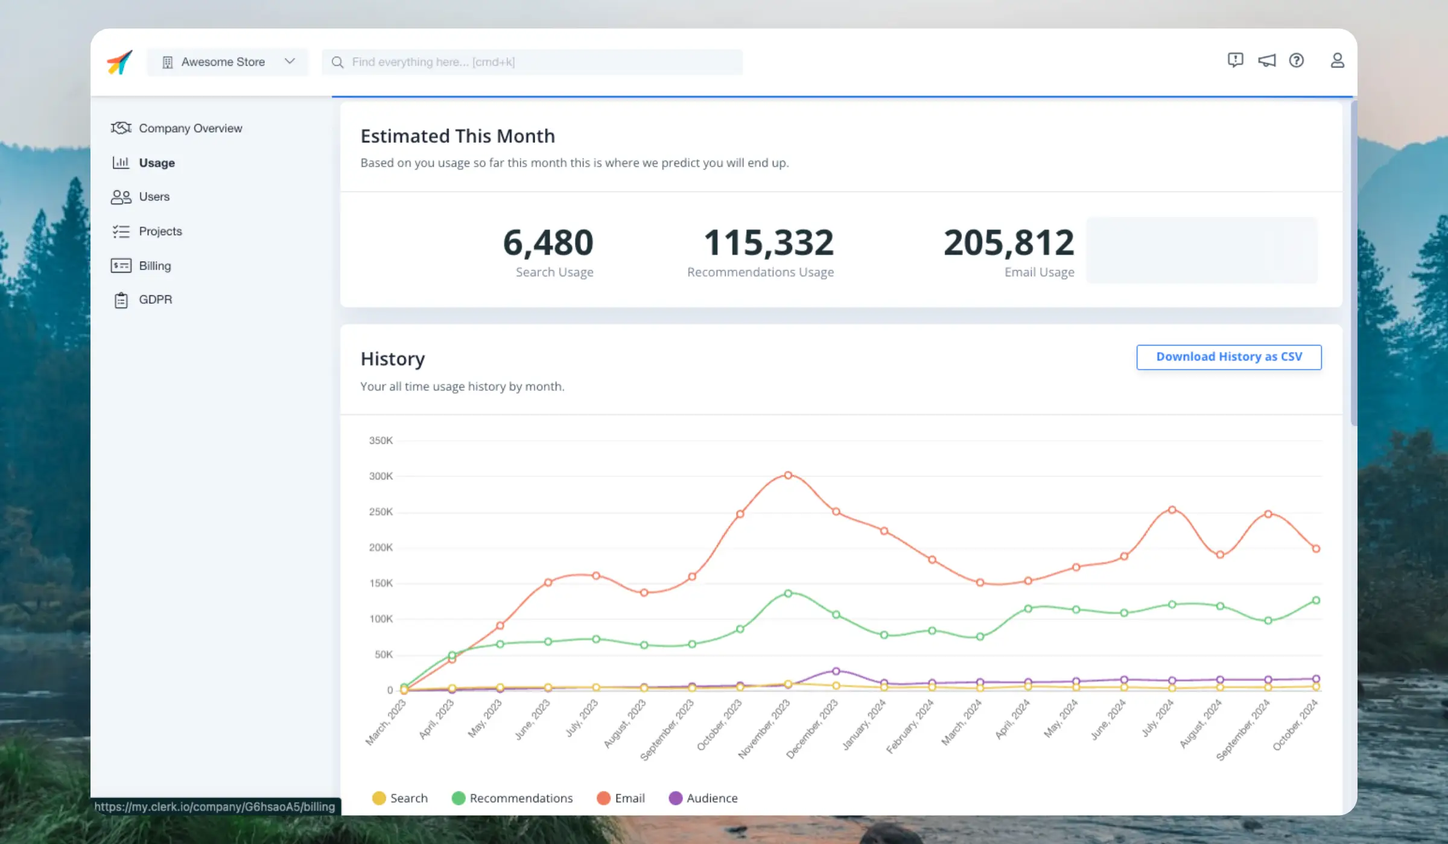Open the help question mark icon
1448x844 pixels.
coord(1297,60)
